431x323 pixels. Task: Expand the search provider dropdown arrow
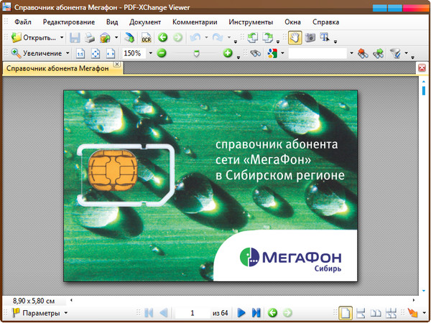tap(282, 53)
